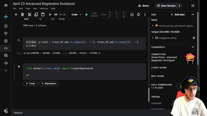Click the Share button
Viewport: 207px width, 116px height.
point(143,6)
